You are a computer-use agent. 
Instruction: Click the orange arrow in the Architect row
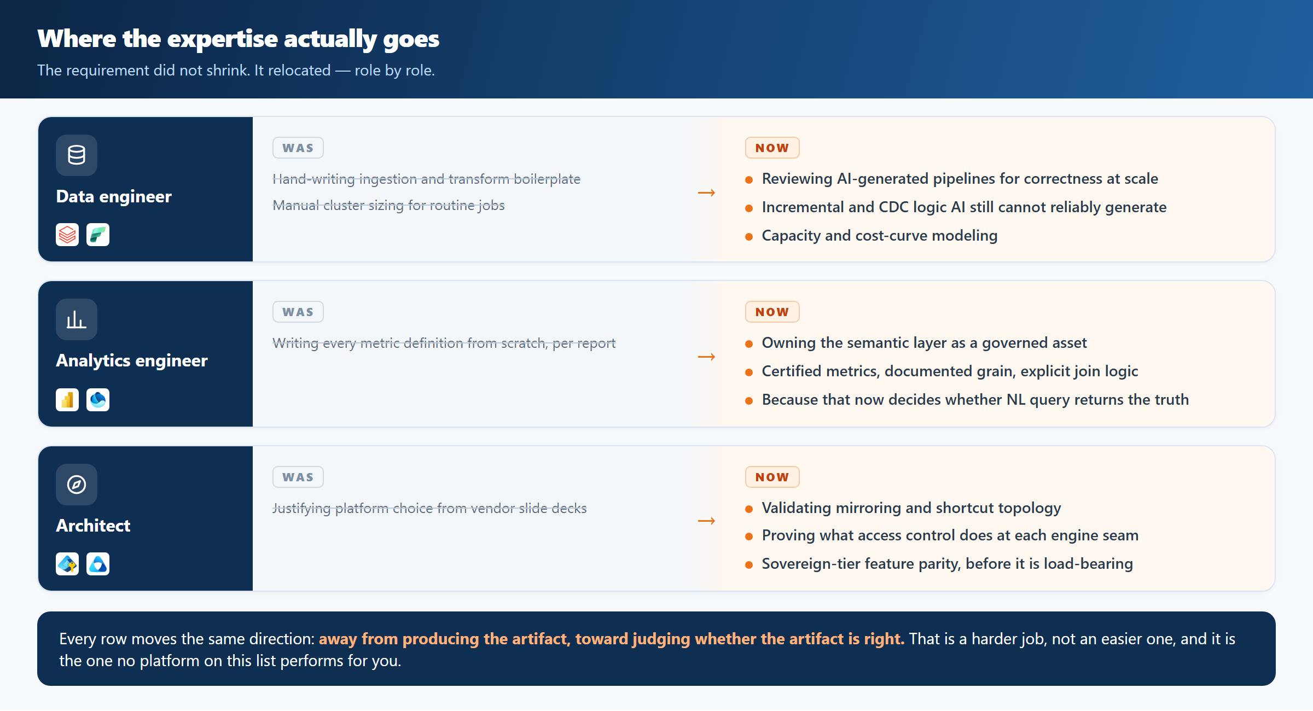click(706, 521)
